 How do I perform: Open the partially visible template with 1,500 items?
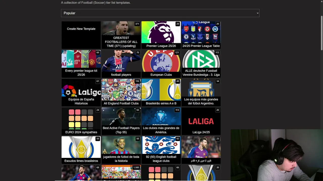point(121,173)
